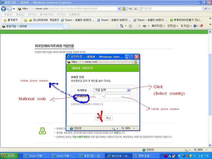Image resolution: width=212 pixels, height=159 pixels.
Task: Select the 회원가입 :: 네이버 browser tab
Action: [32, 26]
